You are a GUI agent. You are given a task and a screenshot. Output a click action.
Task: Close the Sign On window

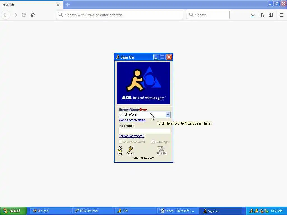169,57
